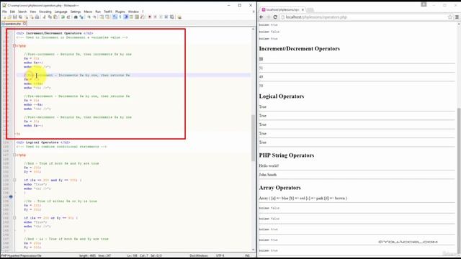Collapse the 'if $x == 200 and' fold marker
Screen dimensions: 461x259
click(14, 180)
